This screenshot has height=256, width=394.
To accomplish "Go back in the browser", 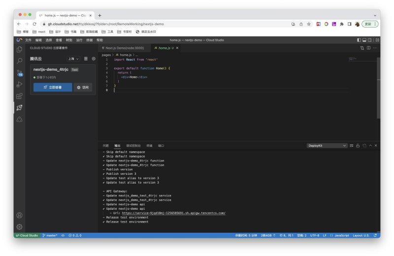I will click(x=19, y=24).
